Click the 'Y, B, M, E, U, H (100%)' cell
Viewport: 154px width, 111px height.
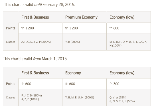coord(84,97)
